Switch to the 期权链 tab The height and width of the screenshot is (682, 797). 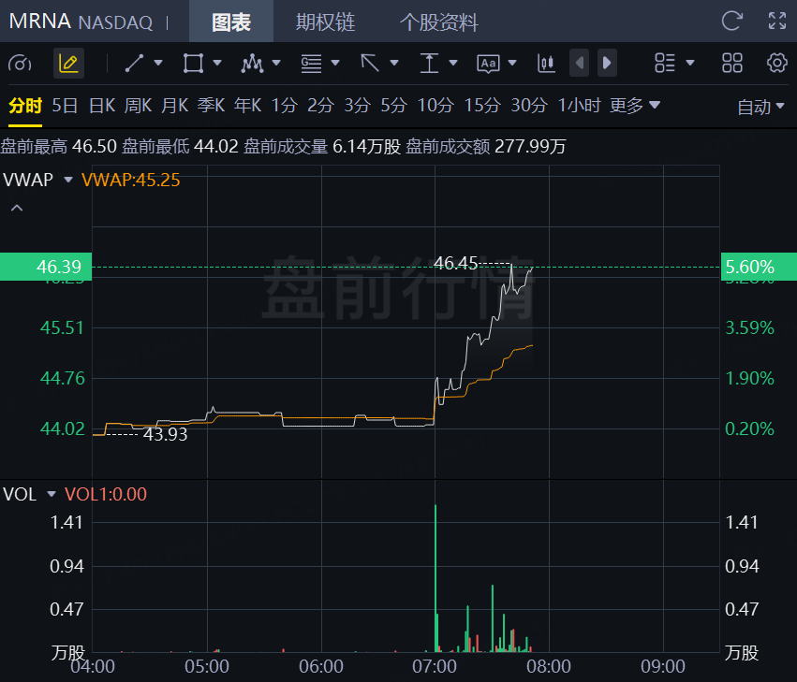coord(325,22)
